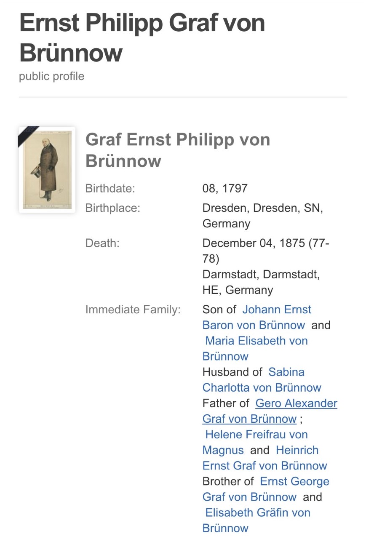The height and width of the screenshot is (539, 366).
Task: Visit wife Sabina Charlotta von Brünnow's profile
Action: point(262,379)
